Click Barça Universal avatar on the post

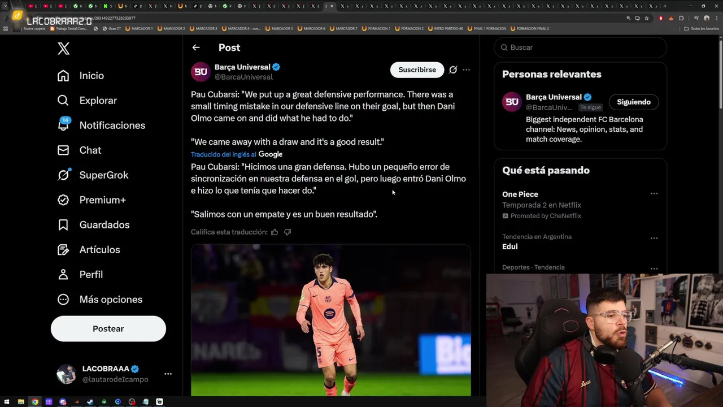tap(201, 72)
